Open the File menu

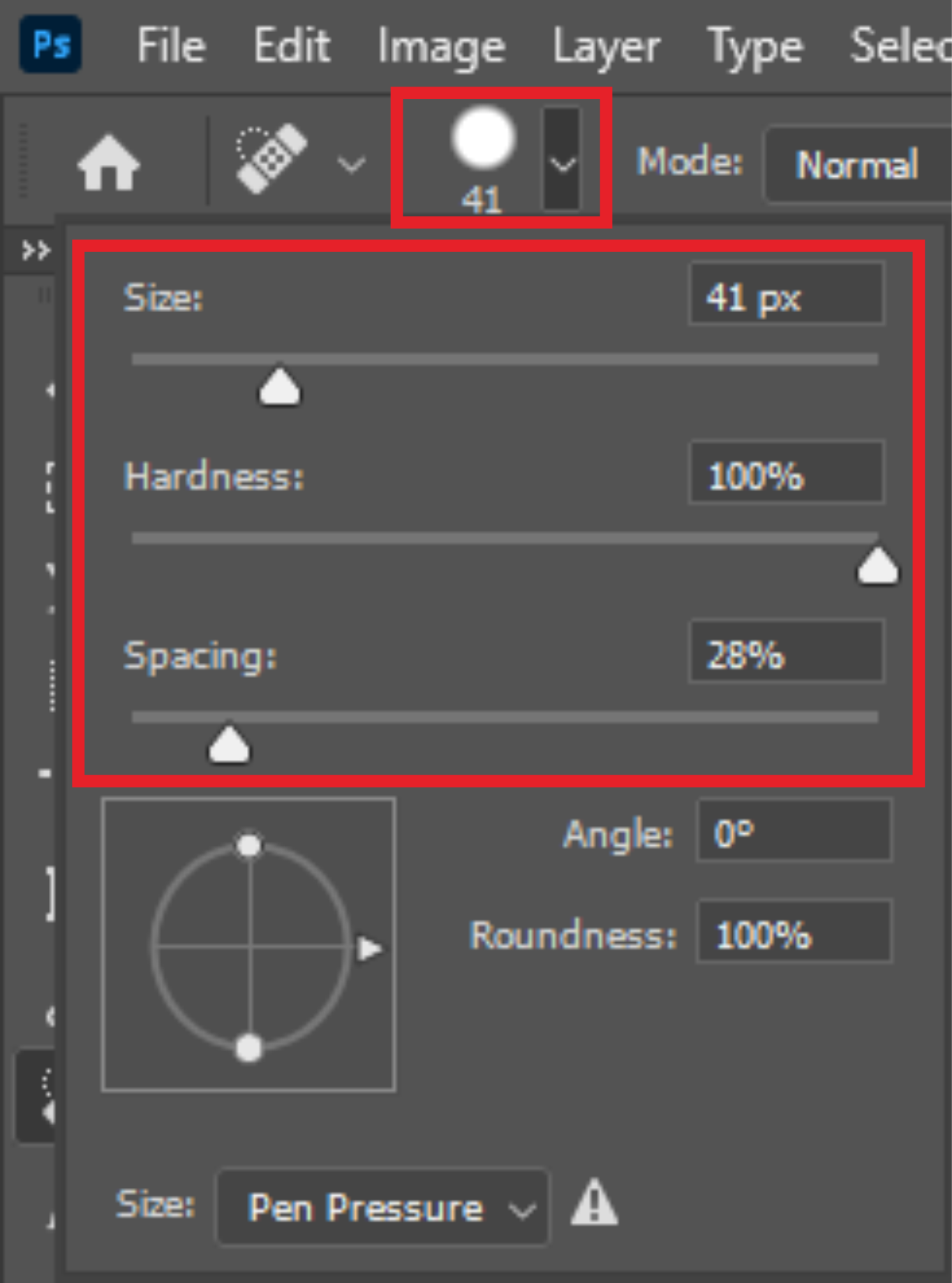(171, 46)
